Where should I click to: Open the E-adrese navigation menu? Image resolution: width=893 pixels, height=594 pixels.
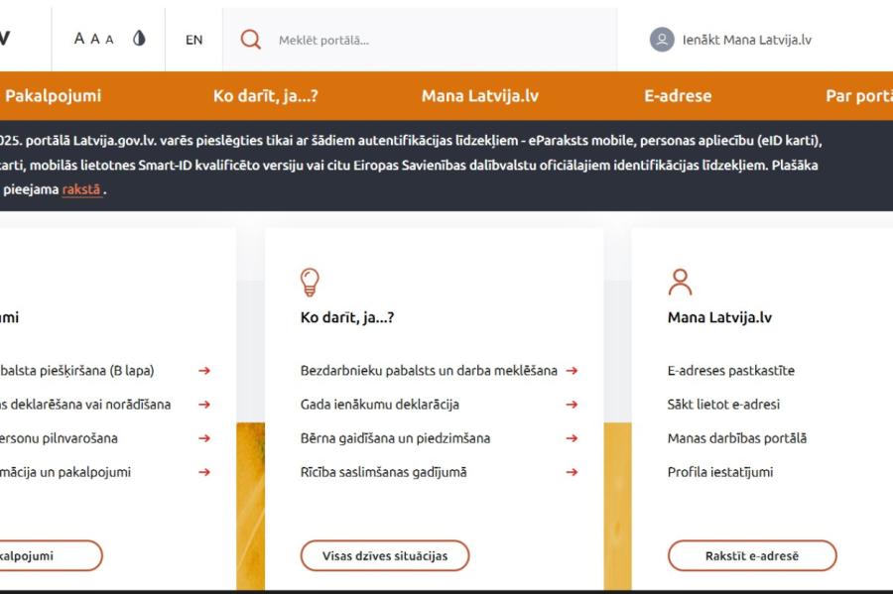tap(676, 95)
